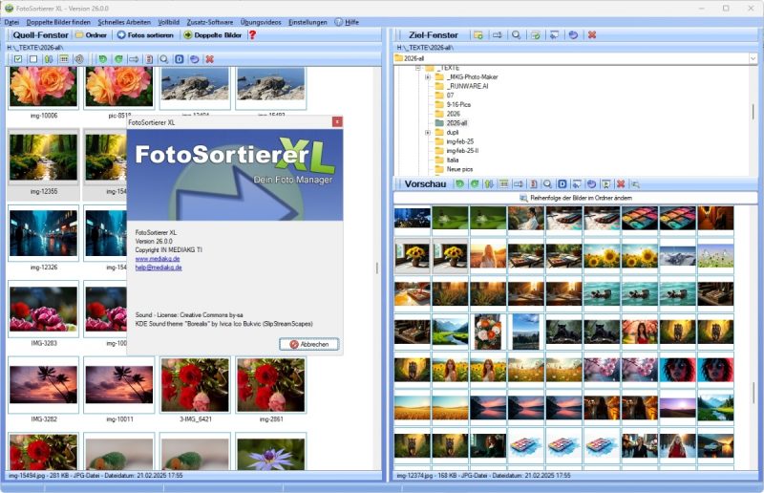Select thumbnail img-12355 forest stream
Viewport: 764px width, 493px height.
click(x=43, y=158)
